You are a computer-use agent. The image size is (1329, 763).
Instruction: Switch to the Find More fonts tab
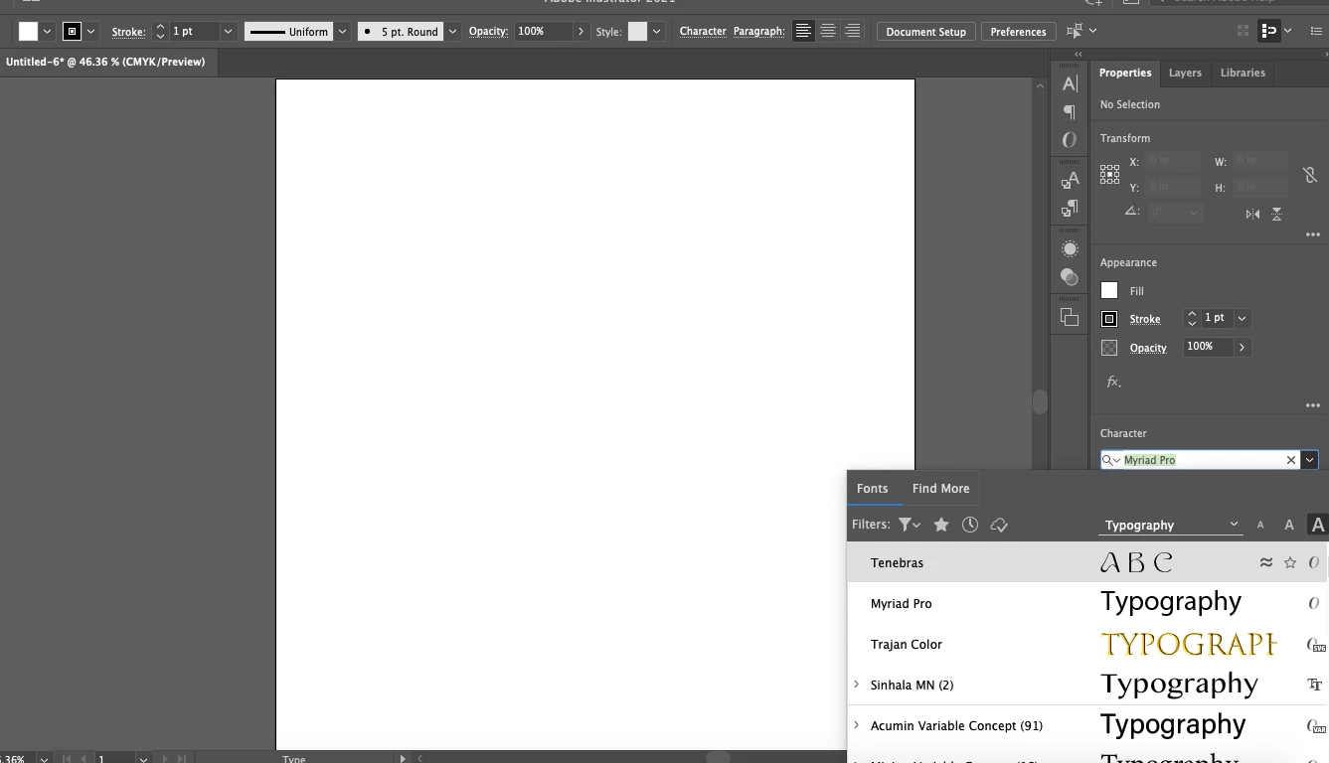click(940, 488)
